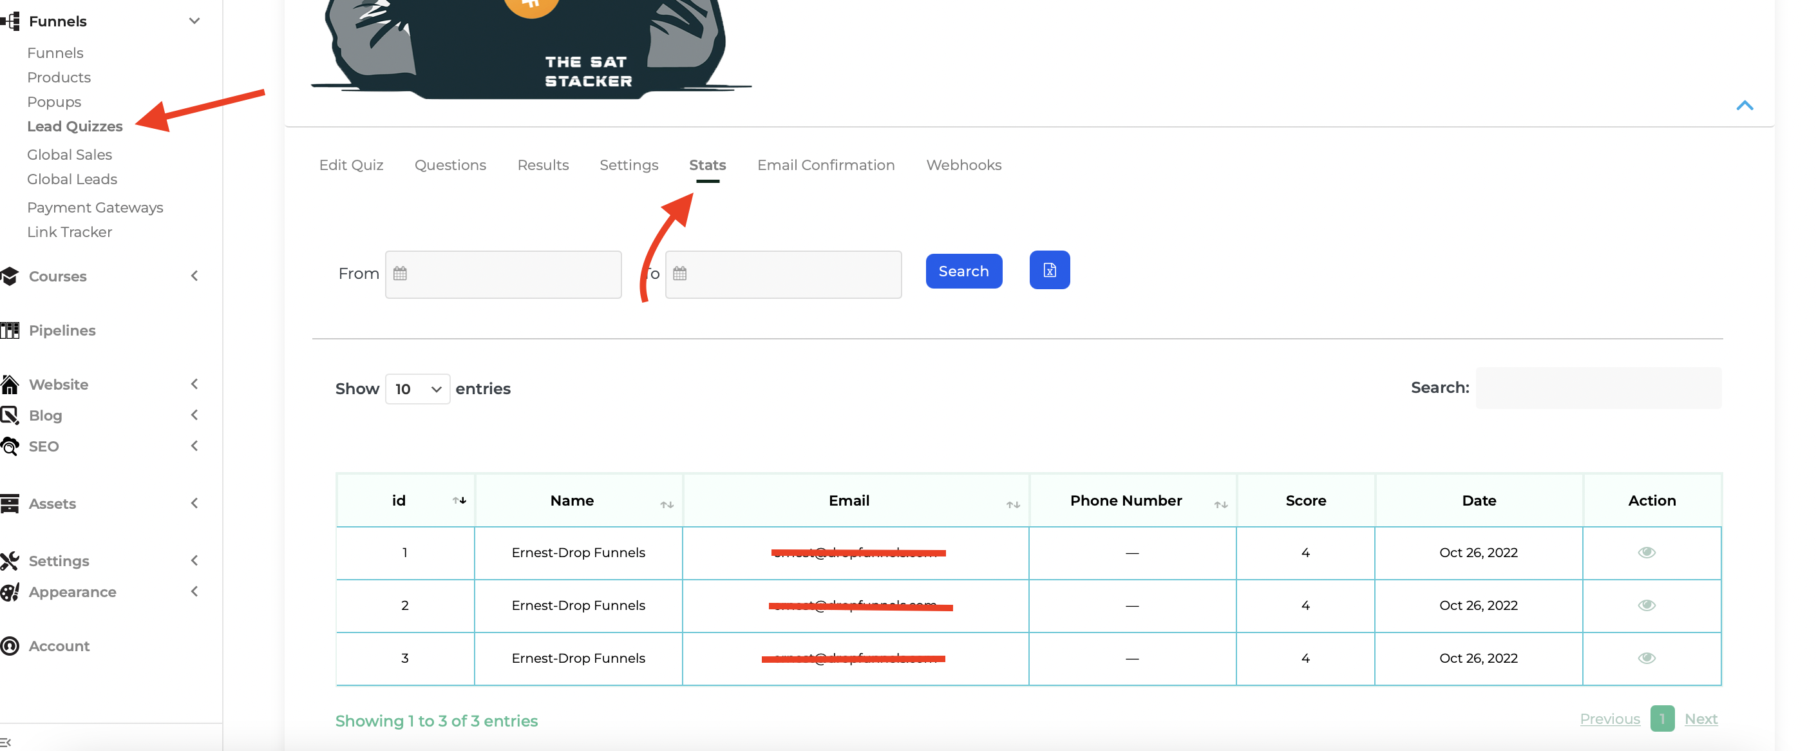Click the blue Search button

coord(963,271)
